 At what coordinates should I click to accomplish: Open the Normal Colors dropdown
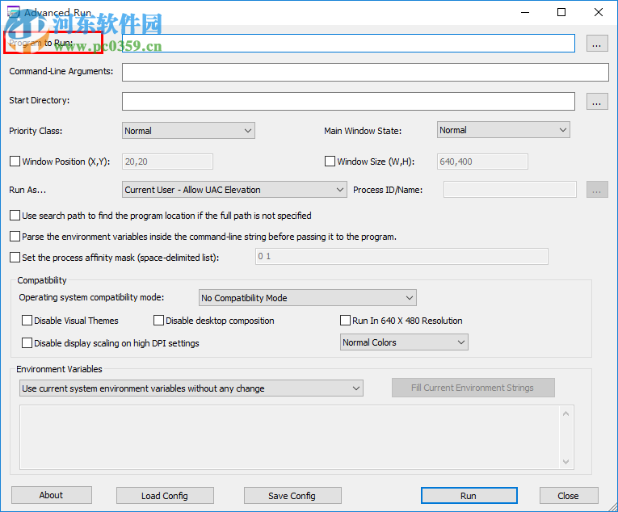click(x=404, y=342)
